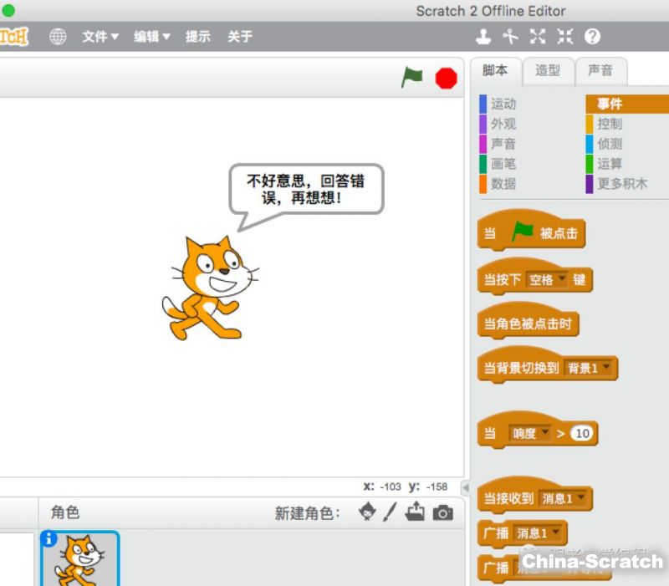669x586 pixels.
Task: Expand the 空格 key dropdown
Action: click(x=547, y=280)
